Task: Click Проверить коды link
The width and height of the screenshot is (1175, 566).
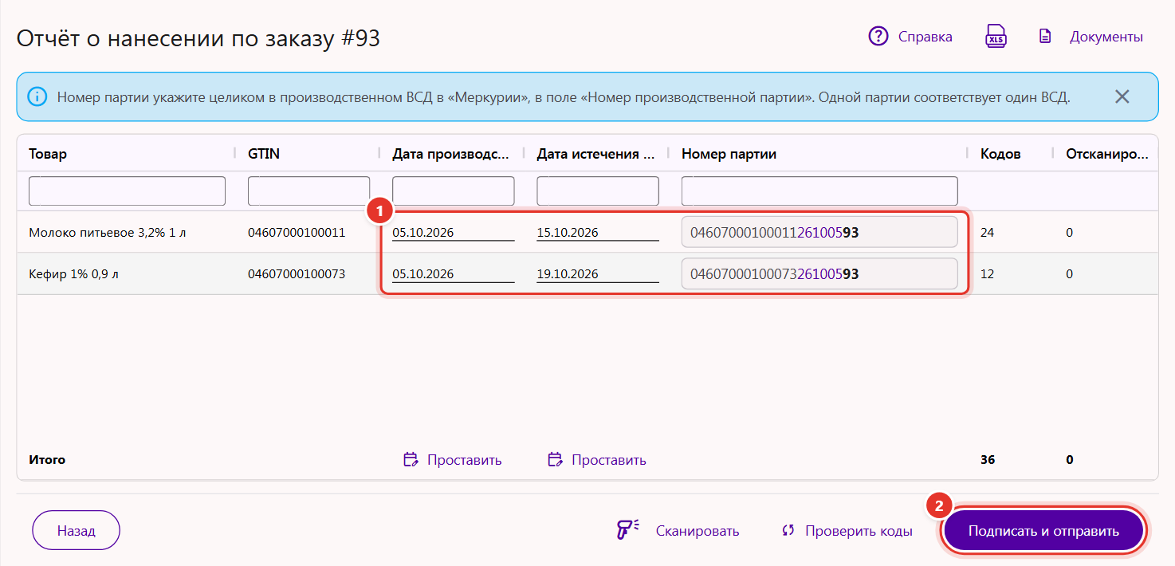Action: 859,531
